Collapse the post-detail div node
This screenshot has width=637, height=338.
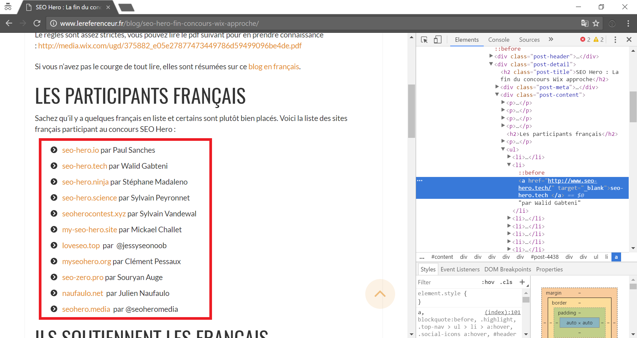click(491, 64)
